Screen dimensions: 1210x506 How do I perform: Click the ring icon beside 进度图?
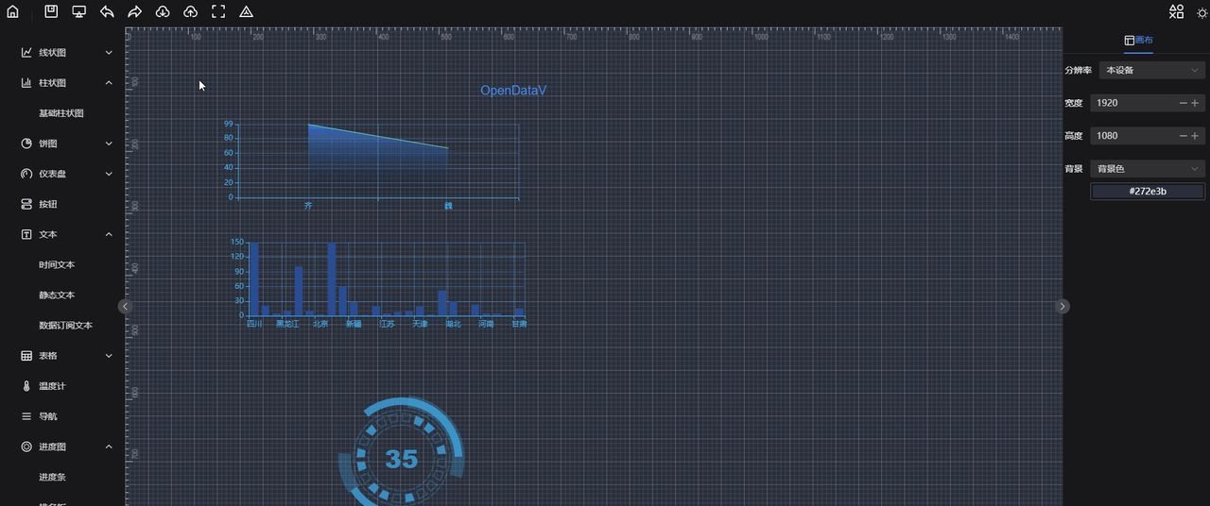pyautogui.click(x=26, y=447)
